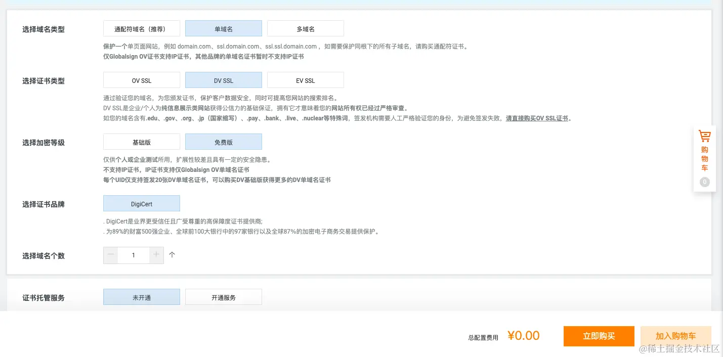The width and height of the screenshot is (723, 357).
Task: Click 加入购物车 button
Action: (x=676, y=336)
